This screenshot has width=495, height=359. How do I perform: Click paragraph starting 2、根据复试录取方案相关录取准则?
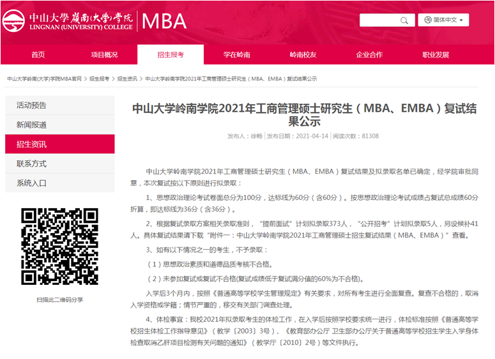click(304, 229)
